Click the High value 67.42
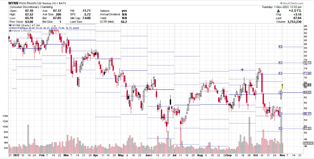 29,14
